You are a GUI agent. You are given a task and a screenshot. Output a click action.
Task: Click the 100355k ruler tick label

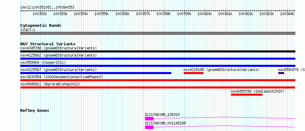pos(101,14)
